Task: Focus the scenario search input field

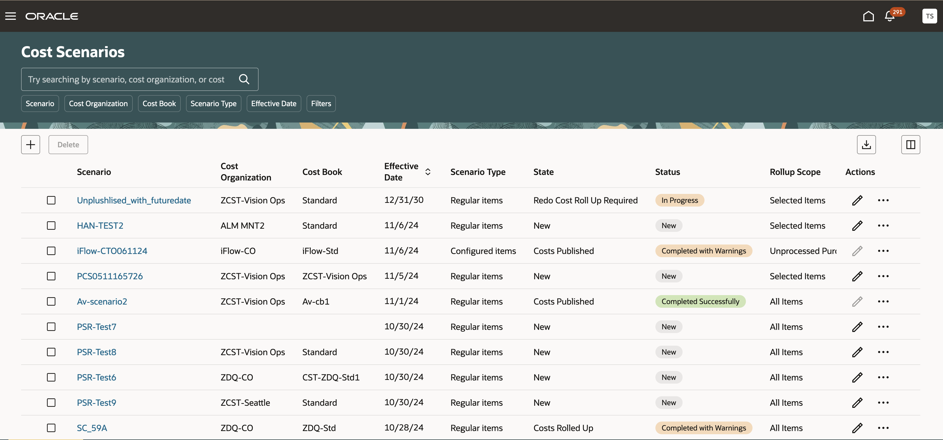Action: click(x=126, y=79)
